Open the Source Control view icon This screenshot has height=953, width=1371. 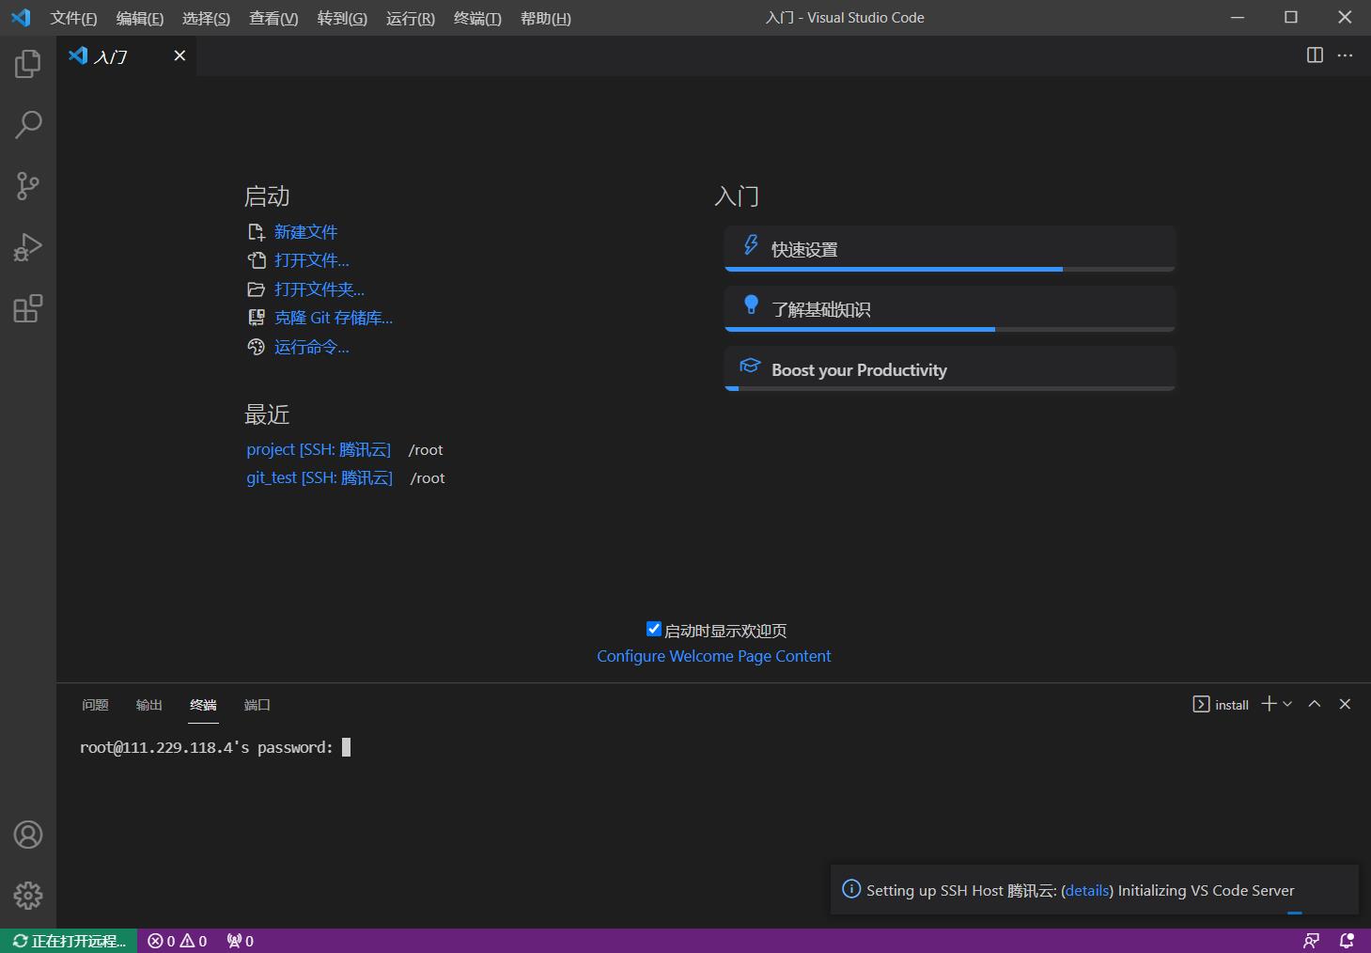pyautogui.click(x=28, y=186)
